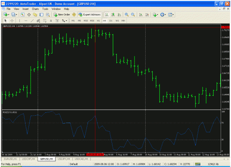Switch chart to W1 timeframe
The width and height of the screenshot is (231, 167).
click(x=117, y=21)
